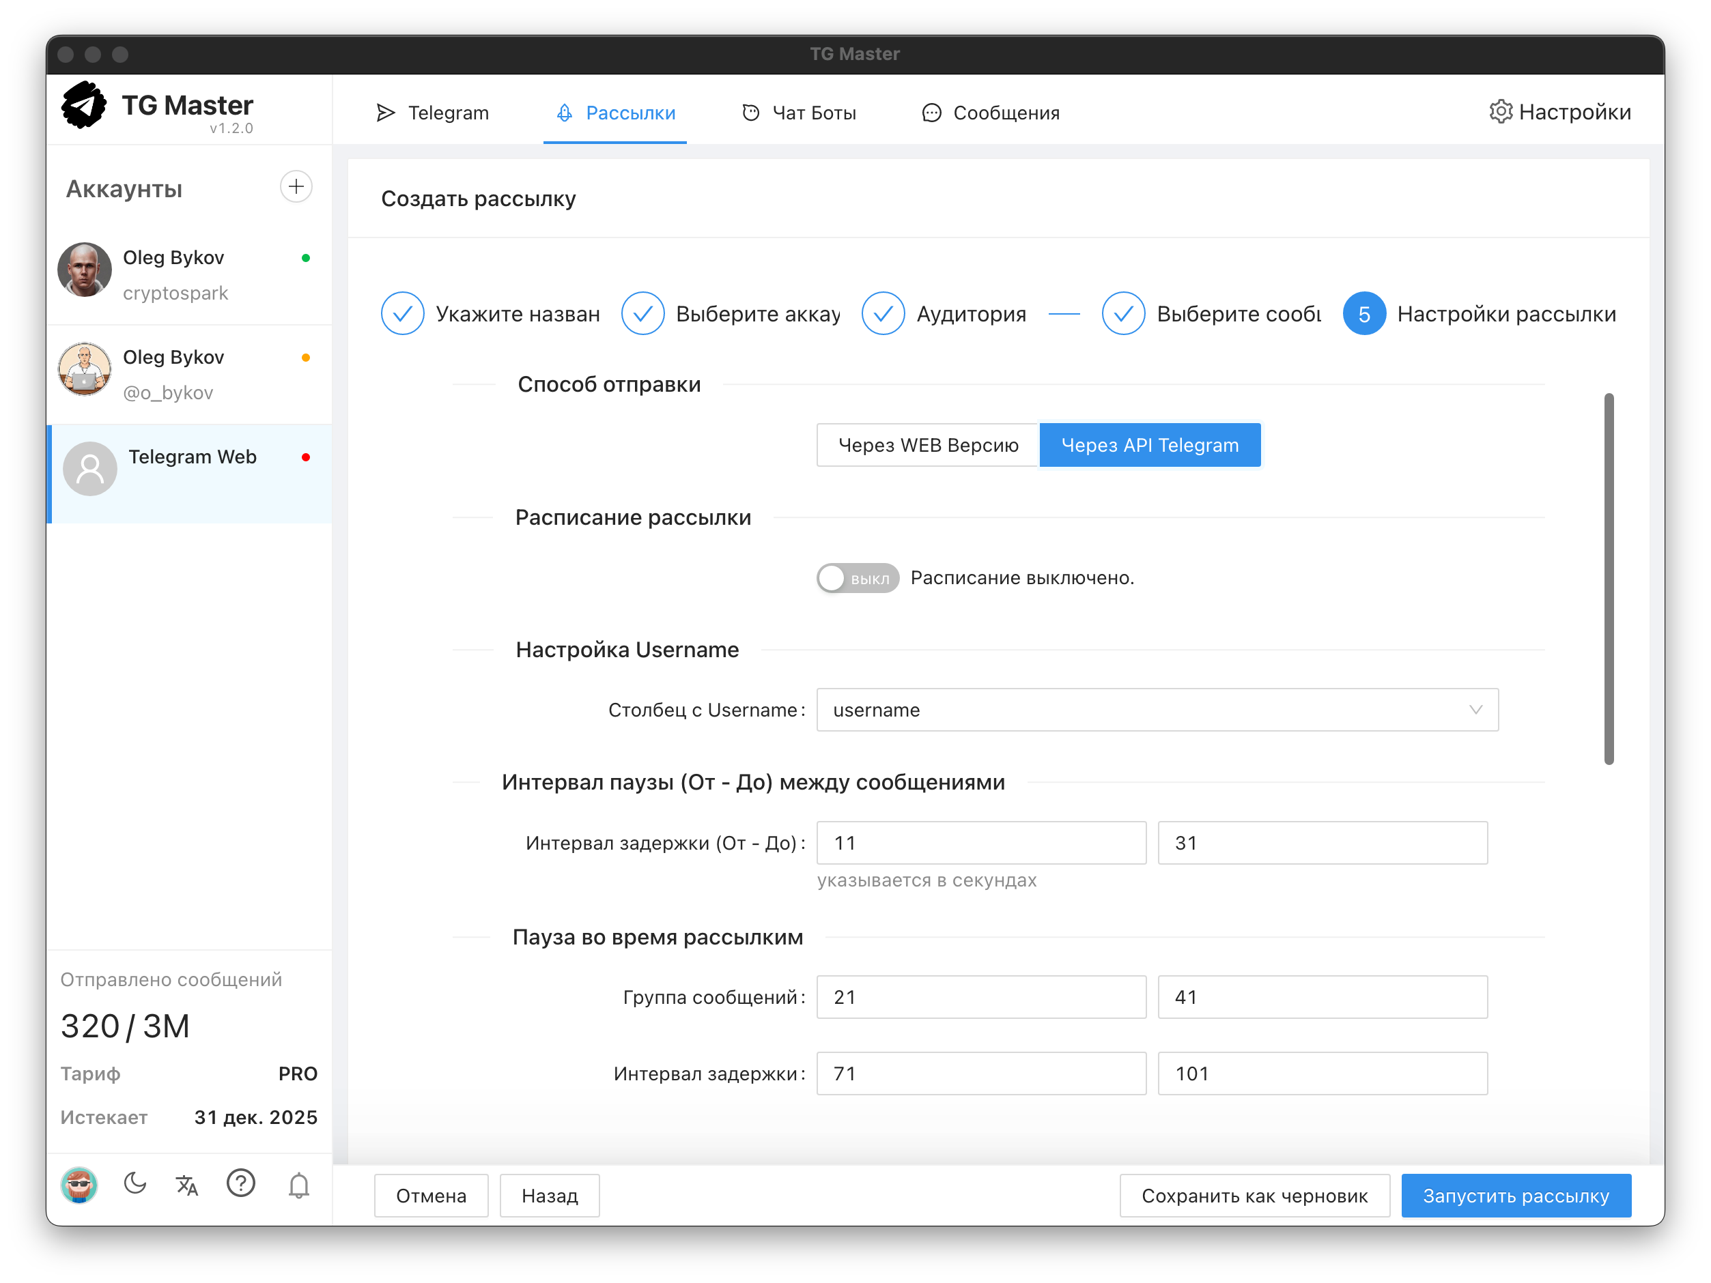Toggle dark mode moon icon
Image resolution: width=1711 pixels, height=1283 pixels.
(x=135, y=1183)
